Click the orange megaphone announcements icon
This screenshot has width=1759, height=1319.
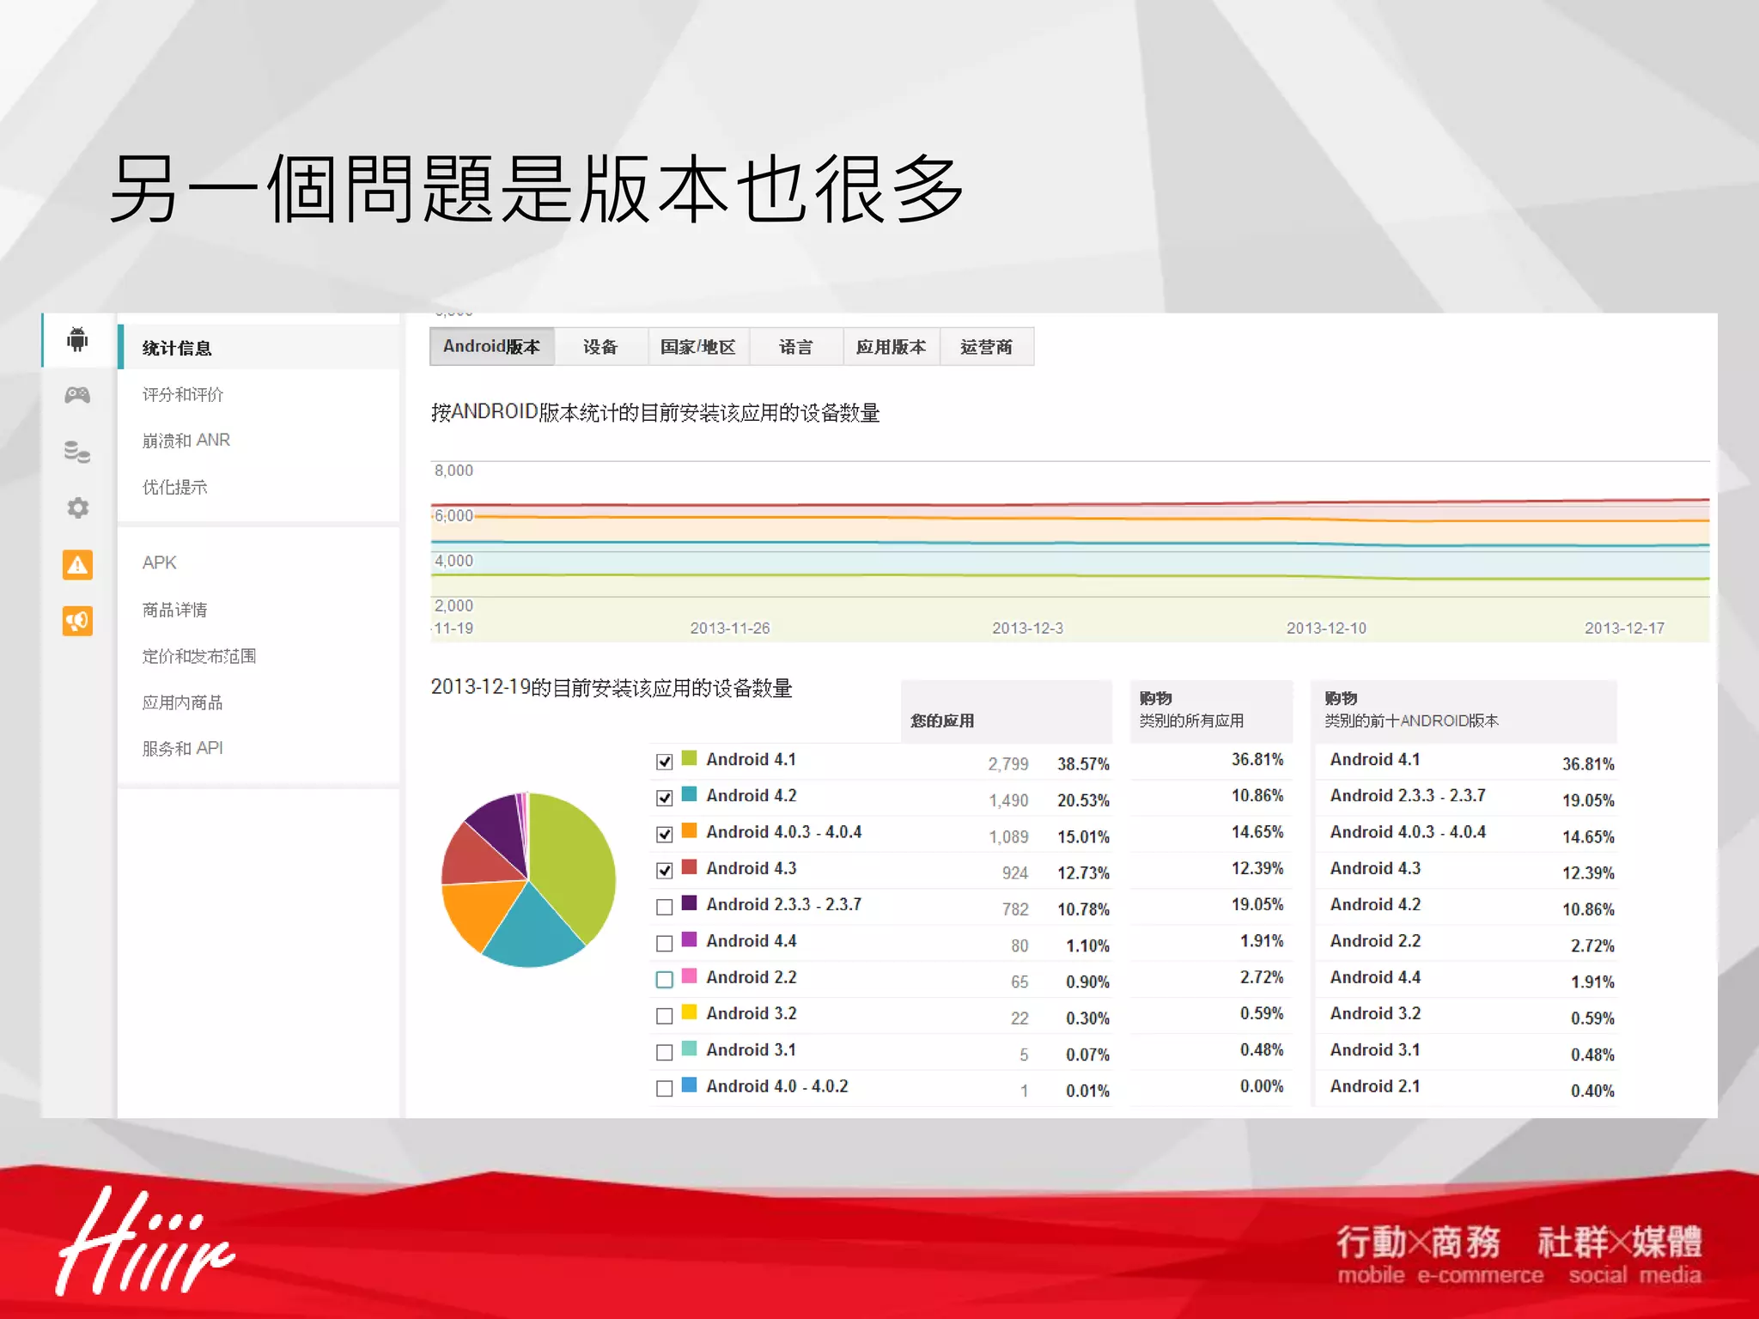(77, 621)
